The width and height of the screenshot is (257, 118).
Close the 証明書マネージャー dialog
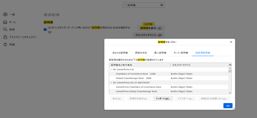pyautogui.click(x=231, y=42)
